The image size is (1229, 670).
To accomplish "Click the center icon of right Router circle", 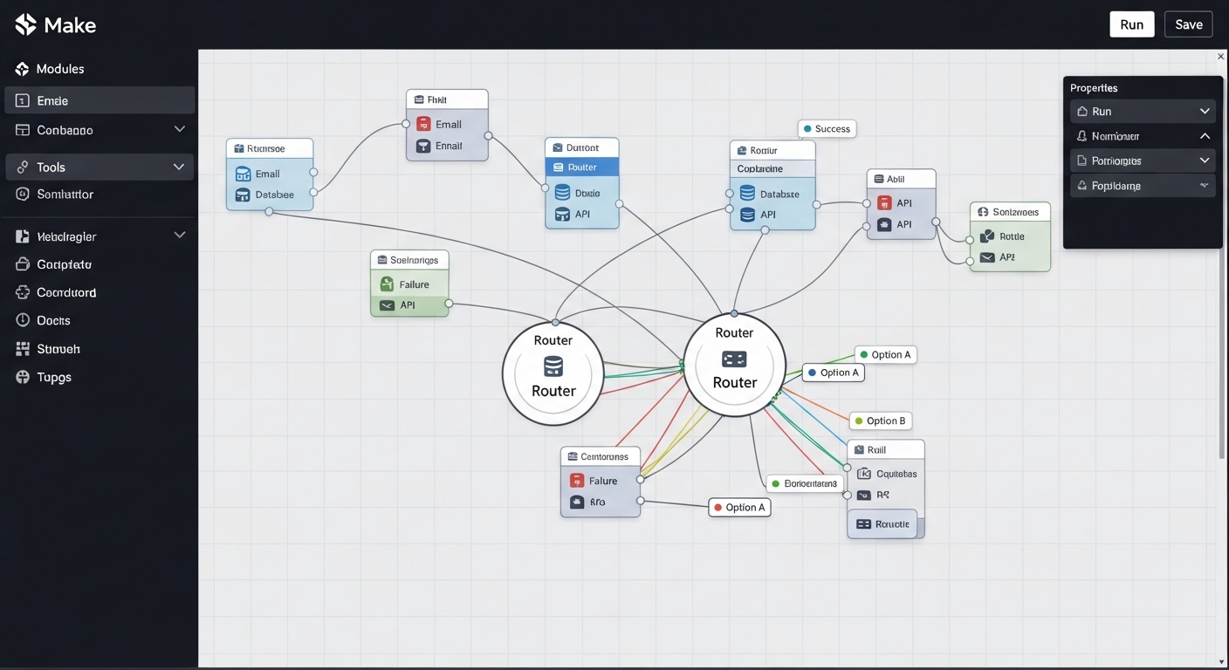I will tap(734, 359).
